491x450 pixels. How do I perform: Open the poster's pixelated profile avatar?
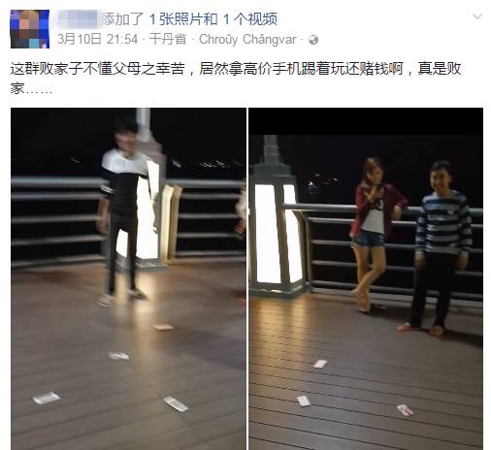pyautogui.click(x=30, y=29)
